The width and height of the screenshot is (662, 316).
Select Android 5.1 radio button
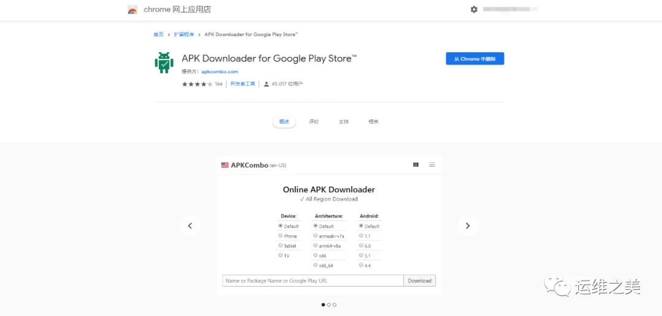(361, 255)
